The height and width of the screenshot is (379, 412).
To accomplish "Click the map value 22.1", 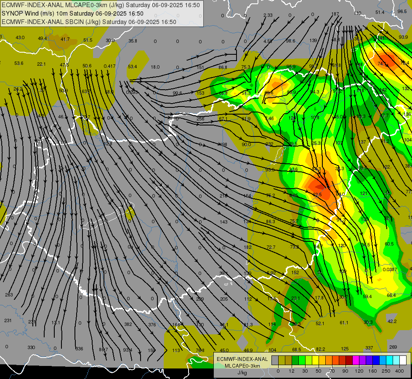I will (x=41, y=64).
